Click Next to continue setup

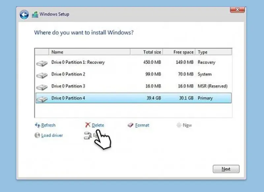[226, 169]
